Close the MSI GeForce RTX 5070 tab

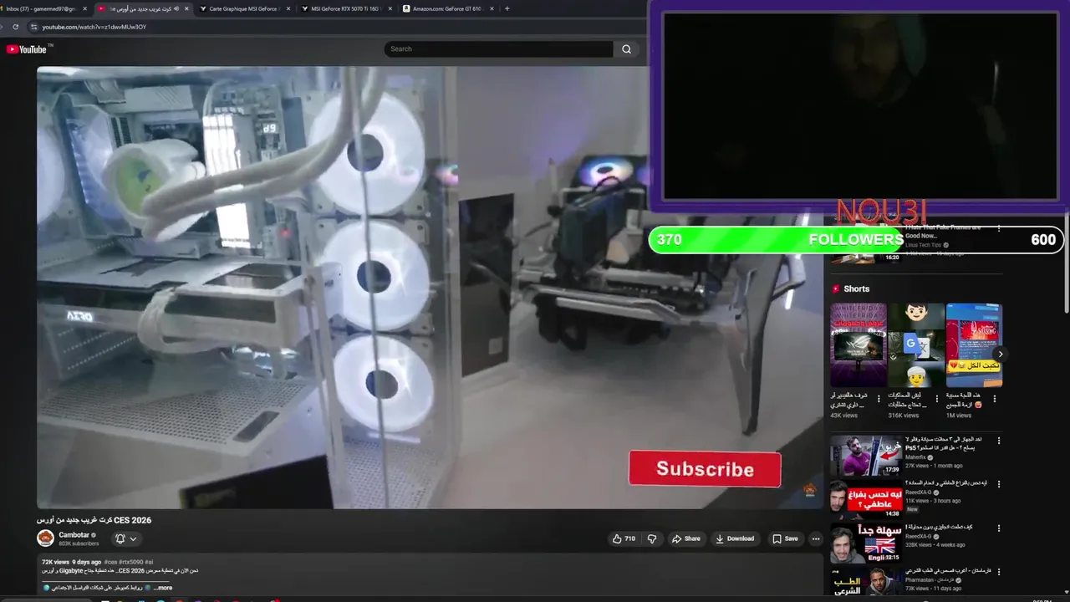[x=390, y=8]
